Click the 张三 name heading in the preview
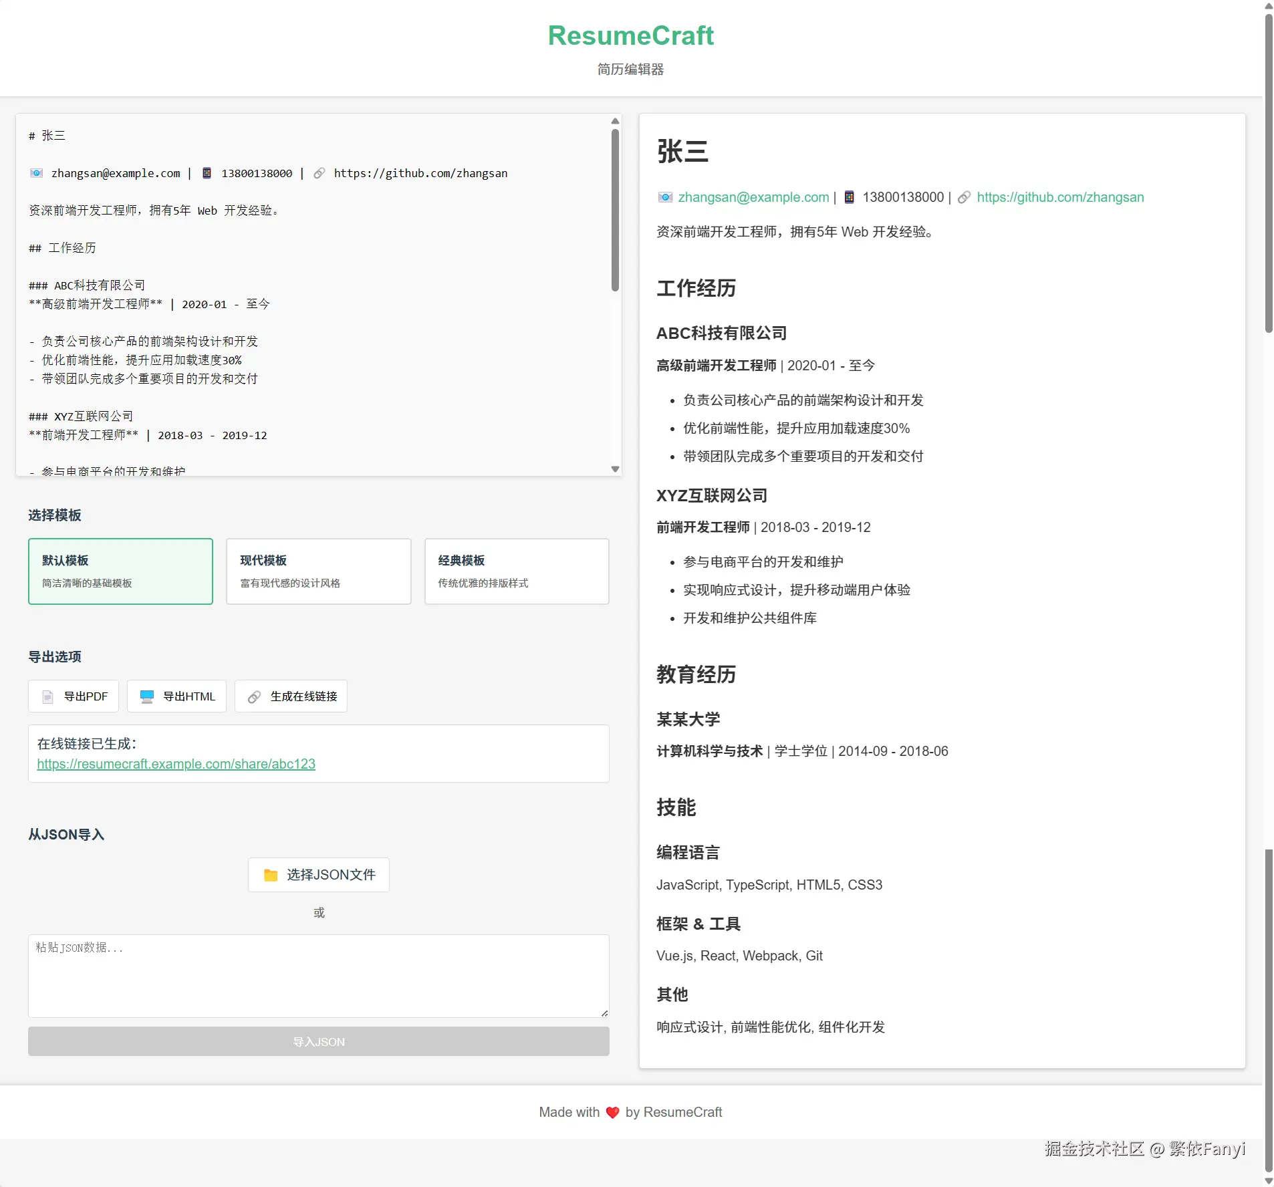1274x1187 pixels. [x=682, y=152]
